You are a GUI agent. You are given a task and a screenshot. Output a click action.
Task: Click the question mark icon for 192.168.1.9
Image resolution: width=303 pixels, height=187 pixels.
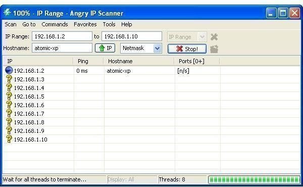(x=9, y=130)
